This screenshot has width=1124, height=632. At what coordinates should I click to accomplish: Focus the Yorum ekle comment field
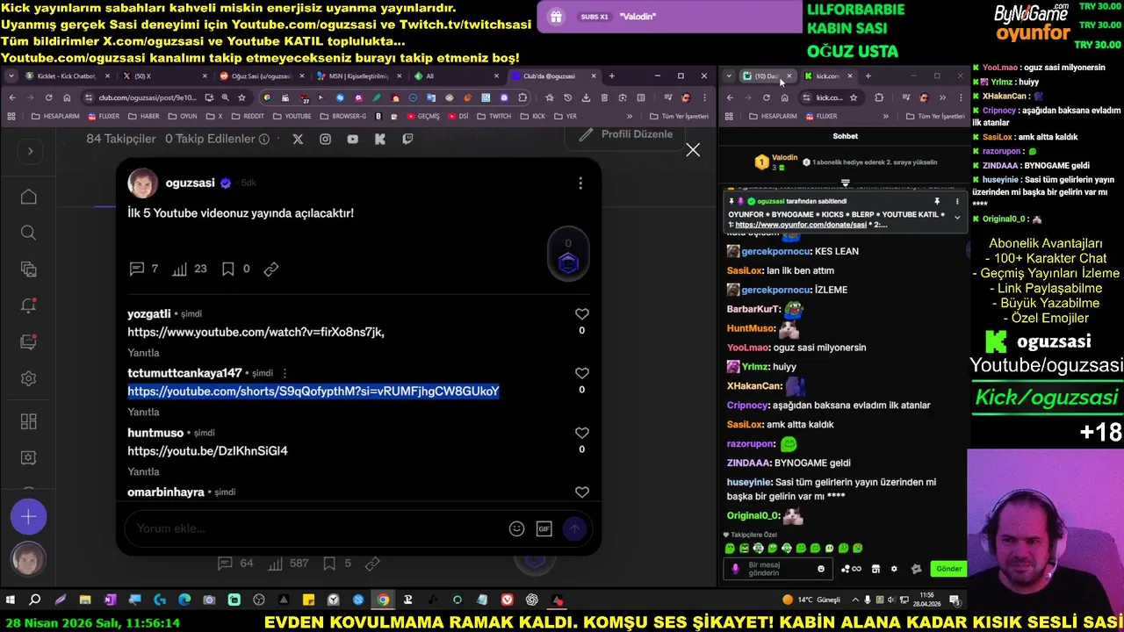click(x=316, y=528)
